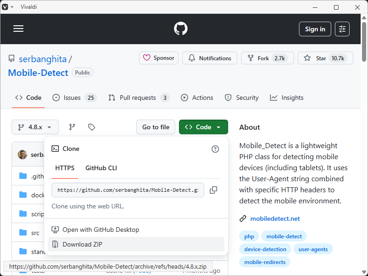Screen dimensions: 368x276
Task: Go to GitHub homepage via Octocat logo
Action: pyautogui.click(x=181, y=29)
